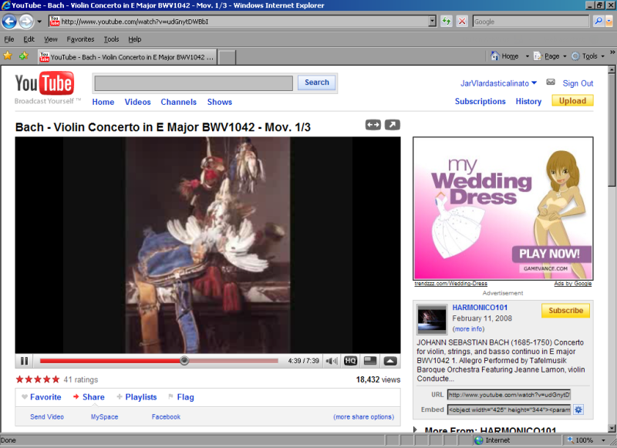This screenshot has height=448, width=617.
Task: Go to the Channels section
Action: (179, 102)
